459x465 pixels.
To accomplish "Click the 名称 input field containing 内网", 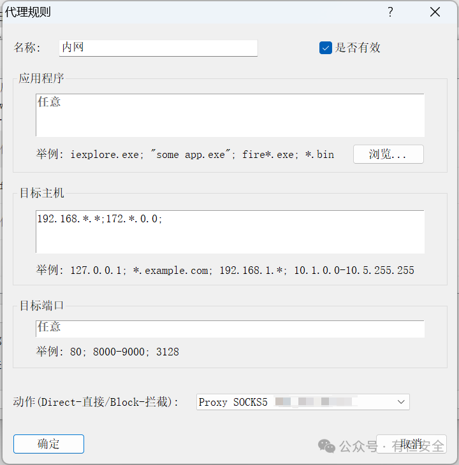I will point(158,48).
